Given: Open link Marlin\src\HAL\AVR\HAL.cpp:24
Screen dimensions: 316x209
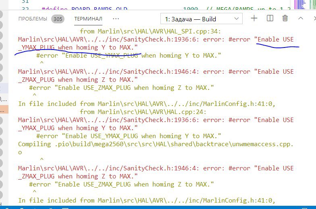Looking at the screenshot, I should click(x=152, y=112).
